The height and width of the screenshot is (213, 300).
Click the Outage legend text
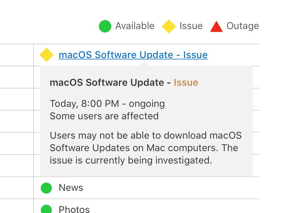[x=243, y=26]
